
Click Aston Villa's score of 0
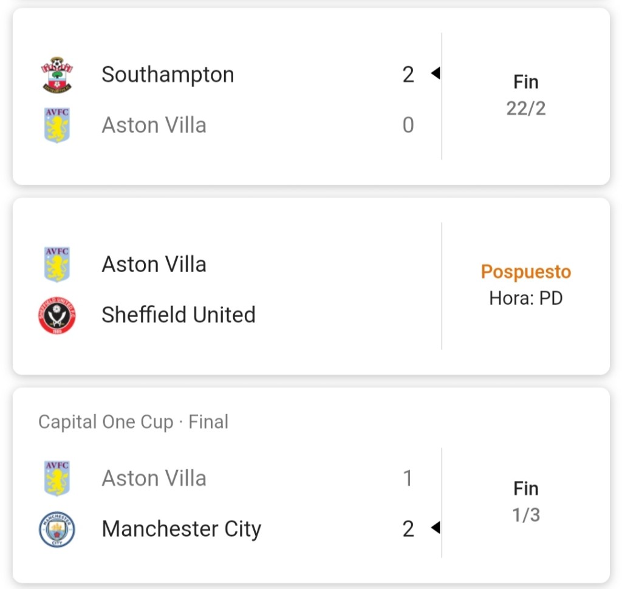click(408, 125)
